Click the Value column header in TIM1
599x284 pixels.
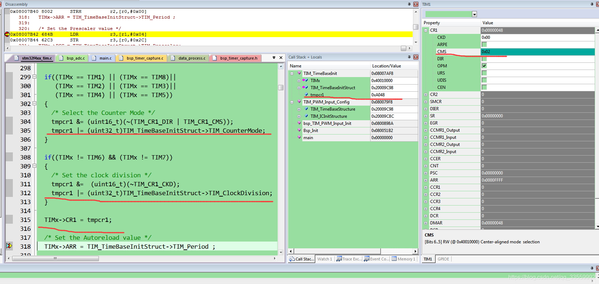539,23
